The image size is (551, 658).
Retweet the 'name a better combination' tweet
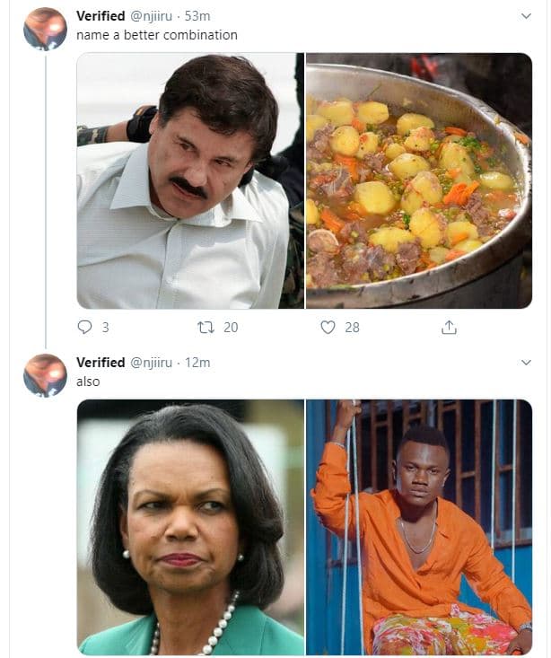206,328
